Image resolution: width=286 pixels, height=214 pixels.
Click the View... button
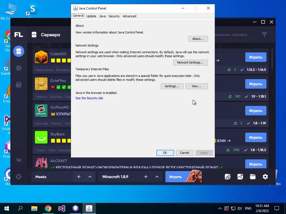point(196,86)
